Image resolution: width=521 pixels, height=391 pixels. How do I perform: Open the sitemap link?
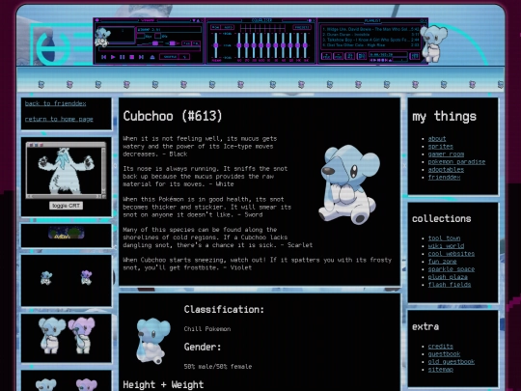(x=441, y=369)
